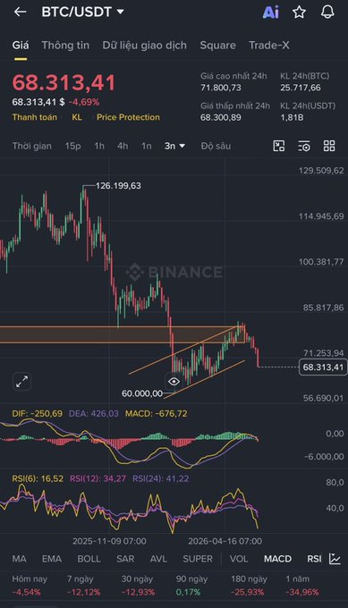Tap the 129.509,62 axis price label
Image resolution: width=348 pixels, height=608 pixels.
pyautogui.click(x=321, y=171)
